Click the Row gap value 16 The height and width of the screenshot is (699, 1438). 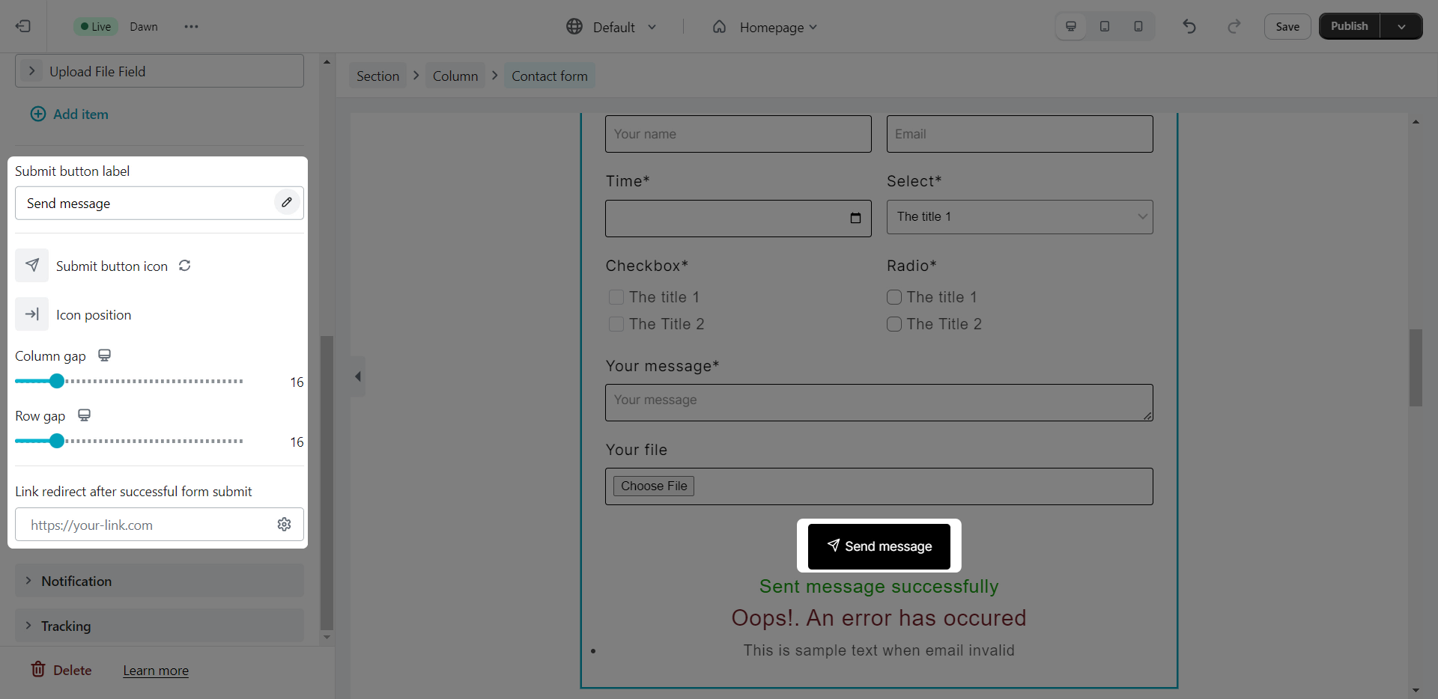(x=297, y=442)
